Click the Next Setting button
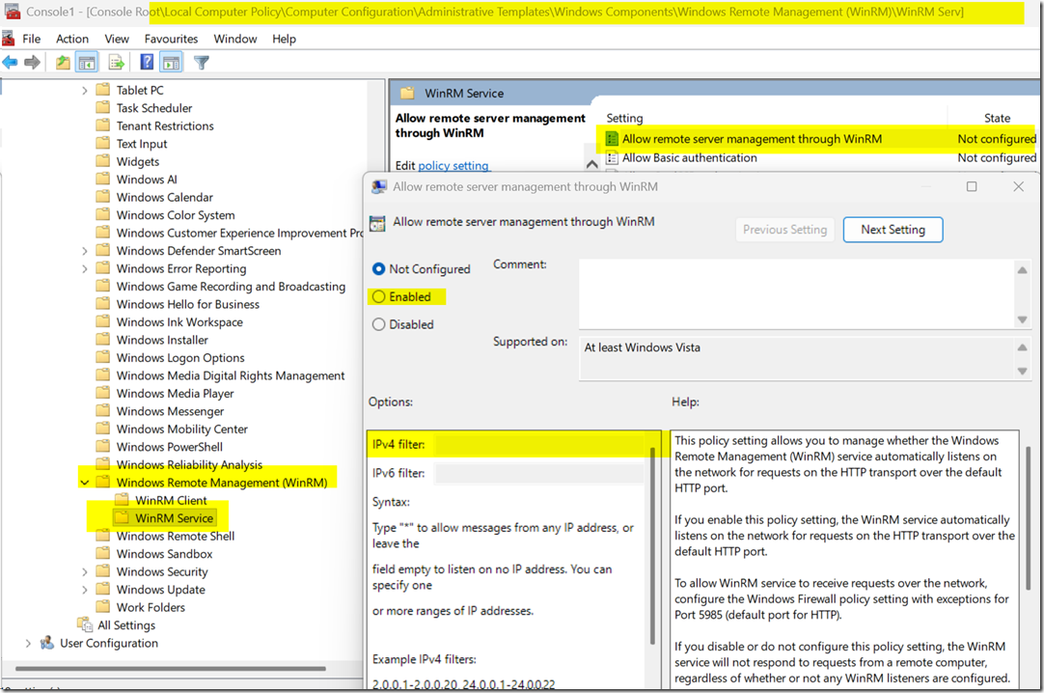The width and height of the screenshot is (1044, 693). [x=893, y=230]
